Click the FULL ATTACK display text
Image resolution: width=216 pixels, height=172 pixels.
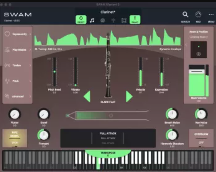(x=108, y=133)
